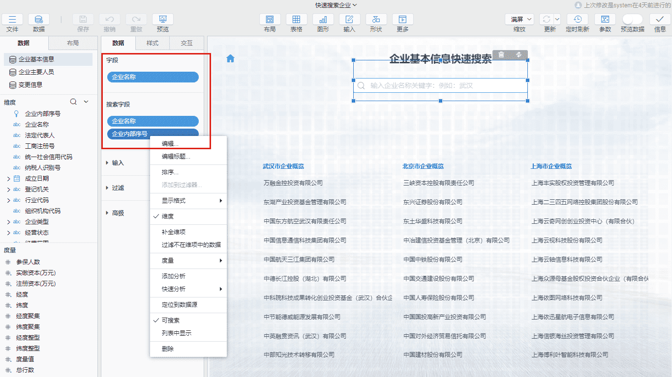Select the 图形 (chart) toolbar icon
Viewport: 672px width, 377px height.
323,20
